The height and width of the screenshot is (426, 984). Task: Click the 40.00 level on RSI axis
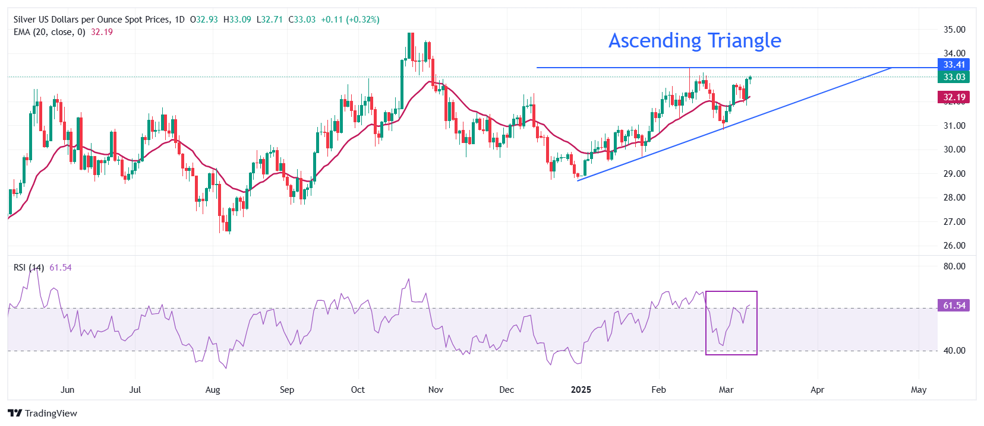coord(954,351)
